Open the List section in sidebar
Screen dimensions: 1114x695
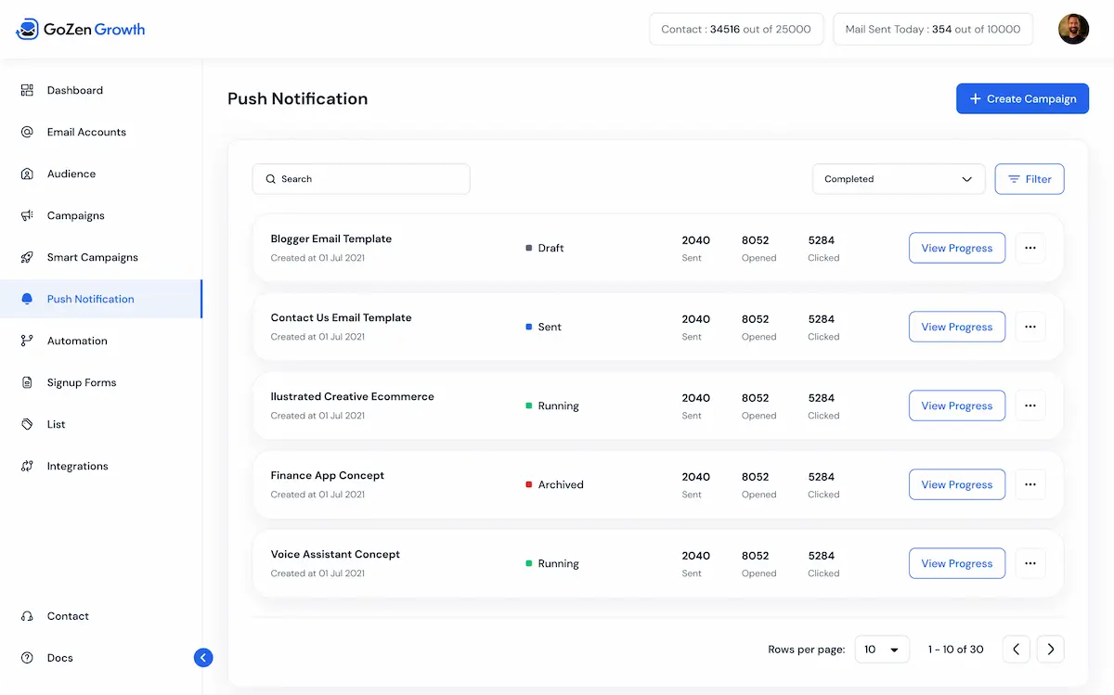coord(56,424)
